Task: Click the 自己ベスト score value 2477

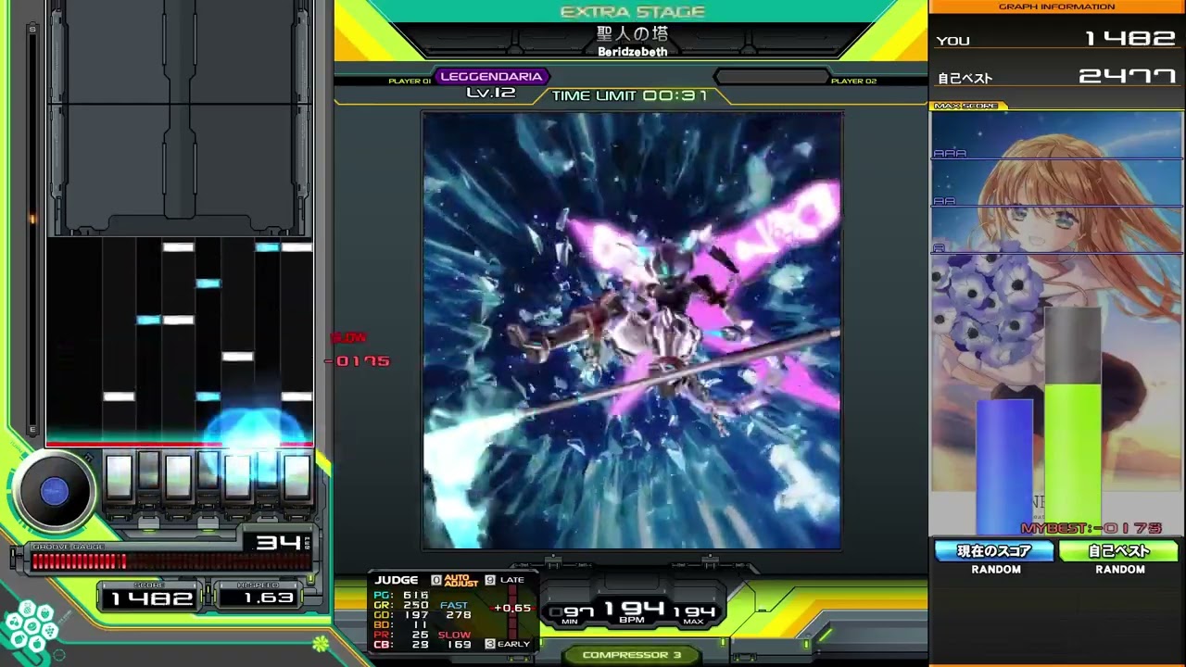Action: (x=1127, y=77)
